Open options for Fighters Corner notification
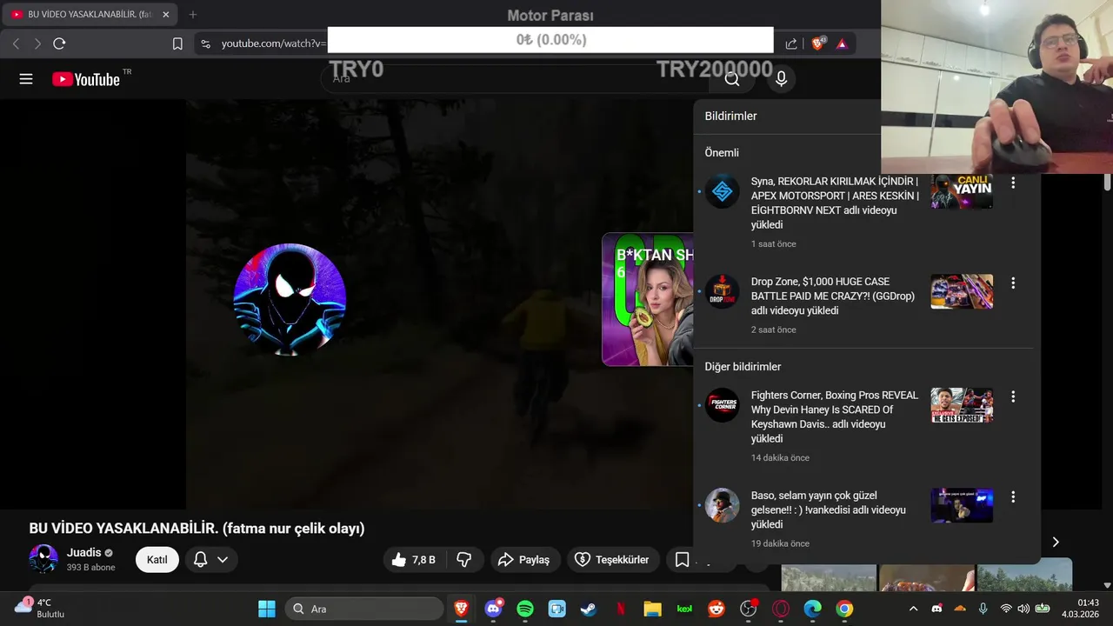The width and height of the screenshot is (1113, 626). [1013, 396]
